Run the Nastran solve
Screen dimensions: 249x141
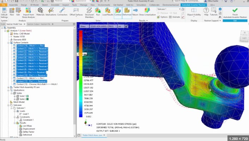coord(98,12)
